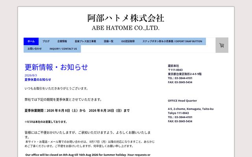
Task: Open the shopping cart icon
Action: pyautogui.click(x=222, y=45)
